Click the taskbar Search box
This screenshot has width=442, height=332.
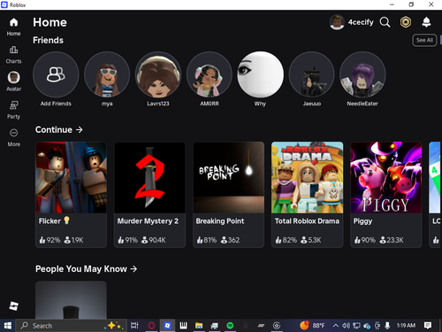pos(71,326)
